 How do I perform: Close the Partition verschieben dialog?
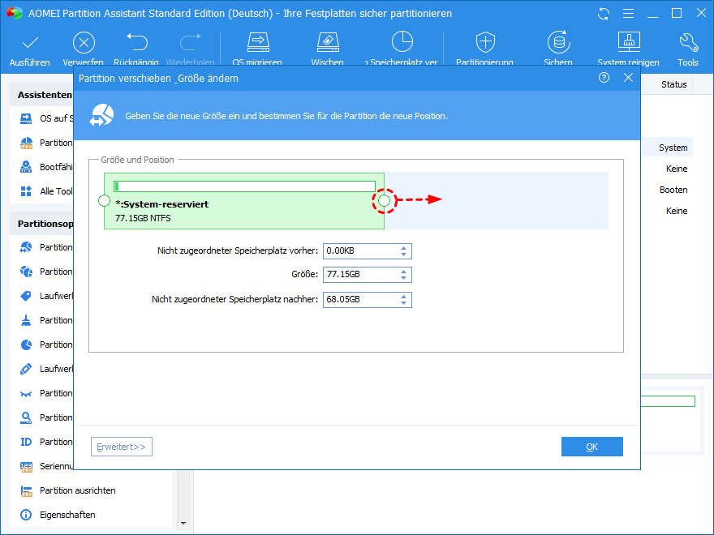click(x=628, y=78)
